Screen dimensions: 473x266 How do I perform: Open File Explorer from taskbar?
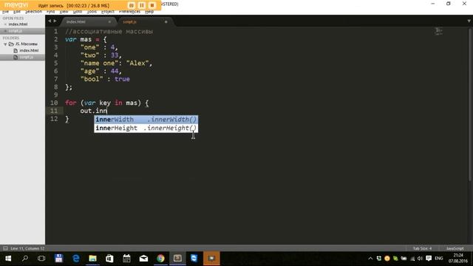click(92, 259)
